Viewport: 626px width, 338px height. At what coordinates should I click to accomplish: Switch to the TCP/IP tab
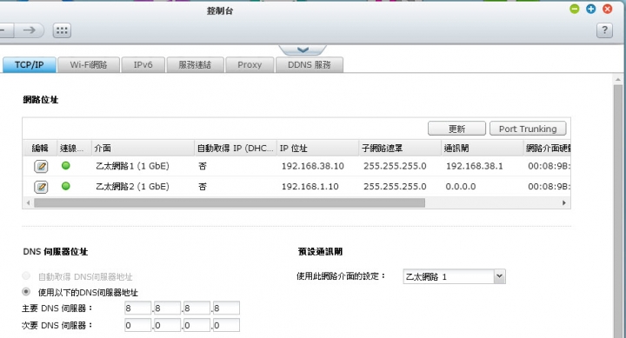coord(30,64)
